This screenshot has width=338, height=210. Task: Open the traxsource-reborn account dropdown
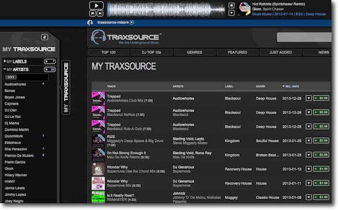pyautogui.click(x=132, y=23)
